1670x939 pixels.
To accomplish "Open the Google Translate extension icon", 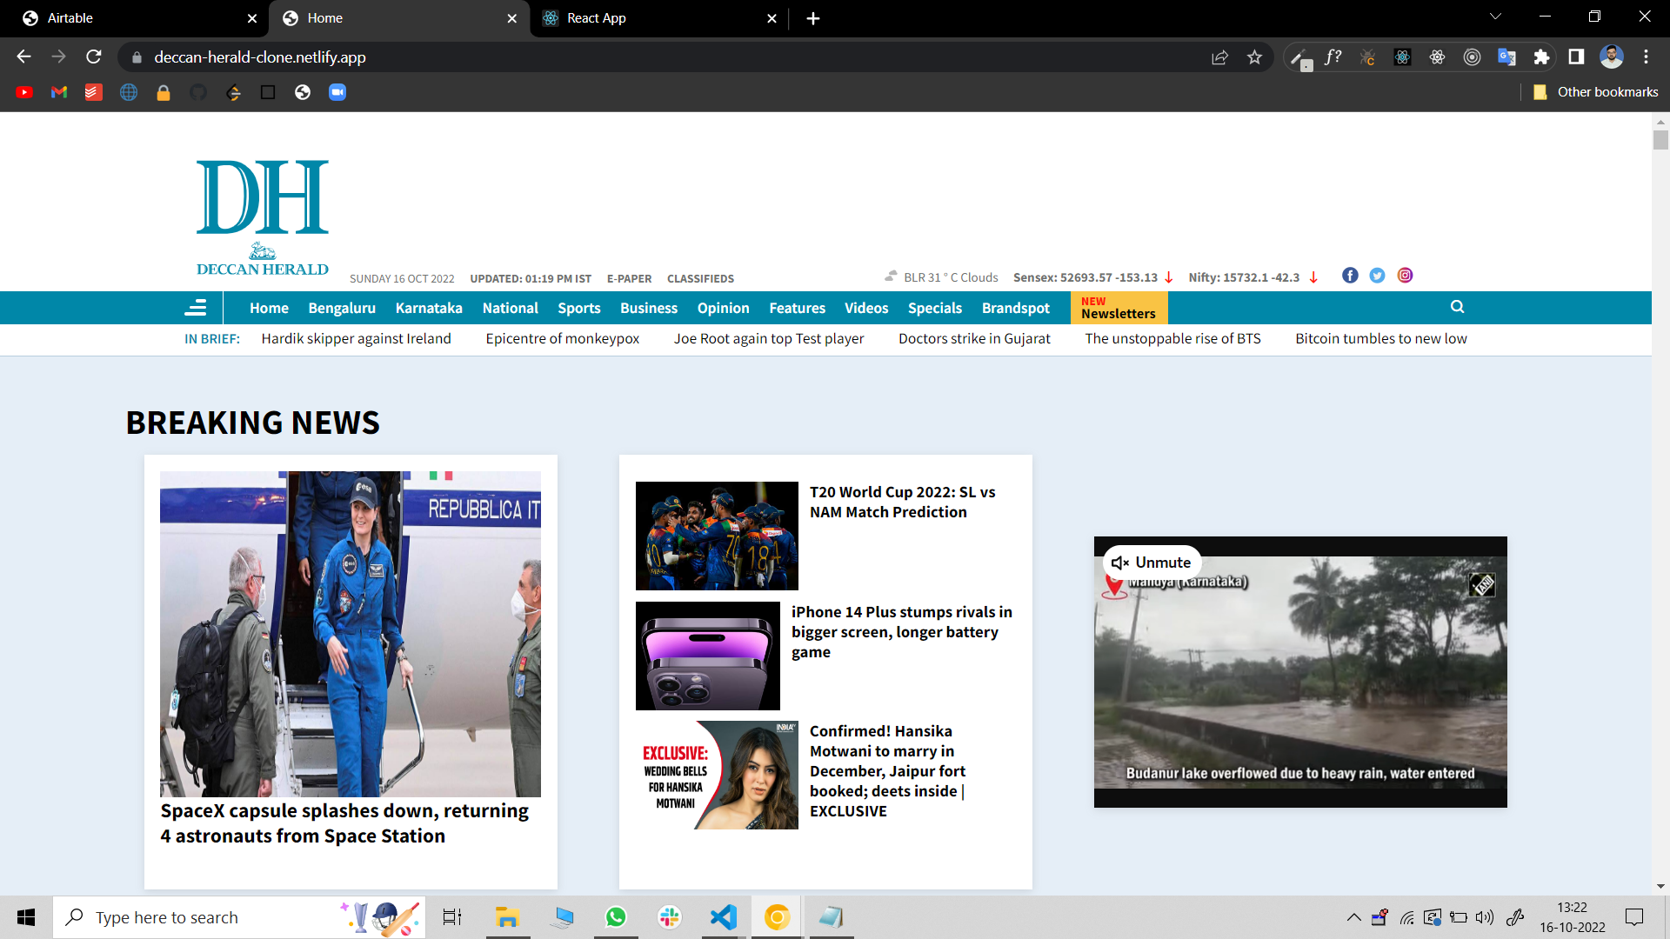I will [x=1507, y=57].
